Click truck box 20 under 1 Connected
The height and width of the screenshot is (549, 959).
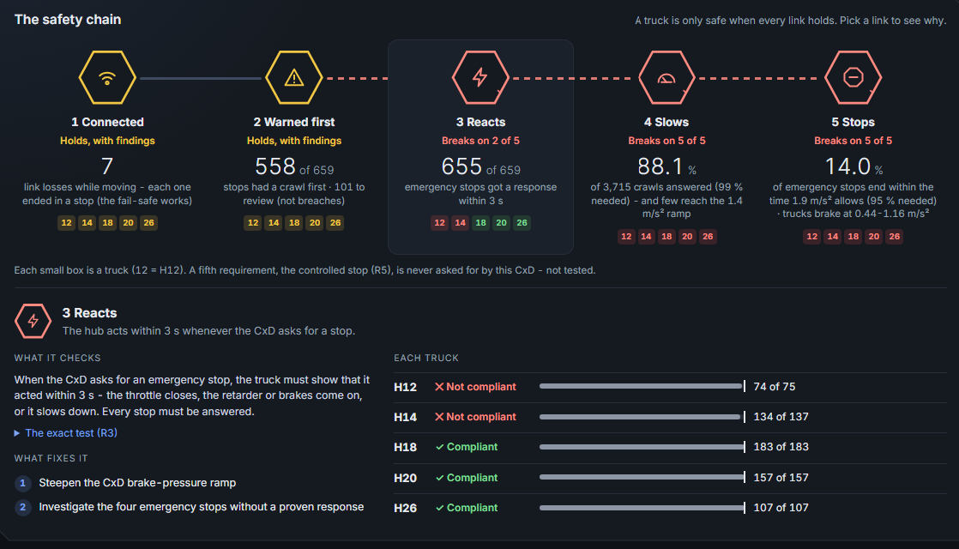click(x=129, y=222)
